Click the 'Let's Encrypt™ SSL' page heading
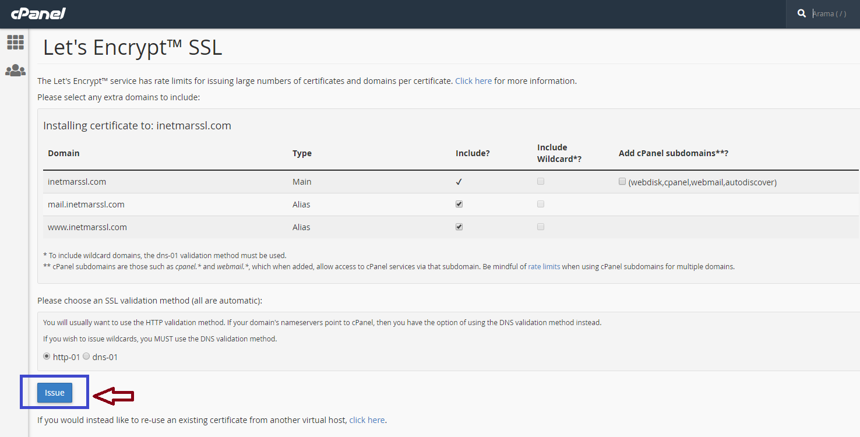Viewport: 860px width, 437px height. coord(133,47)
